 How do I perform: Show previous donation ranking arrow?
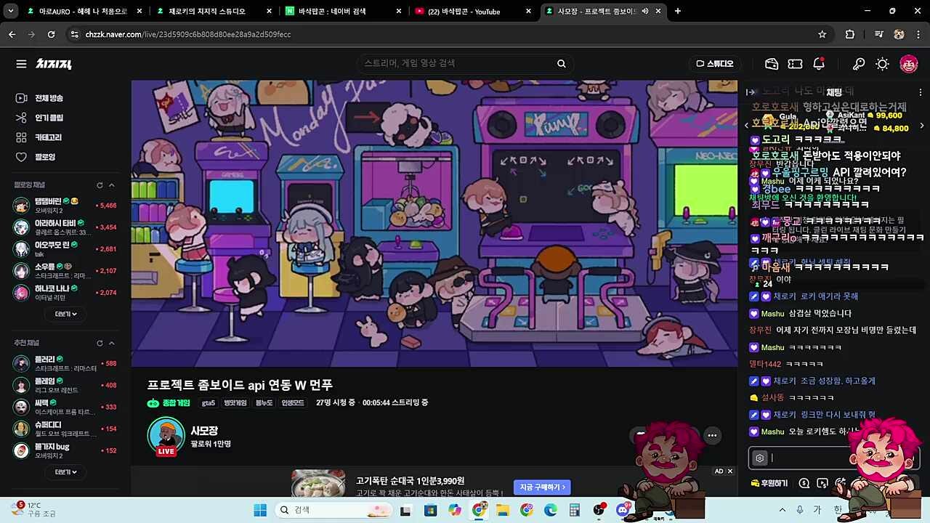tap(747, 126)
